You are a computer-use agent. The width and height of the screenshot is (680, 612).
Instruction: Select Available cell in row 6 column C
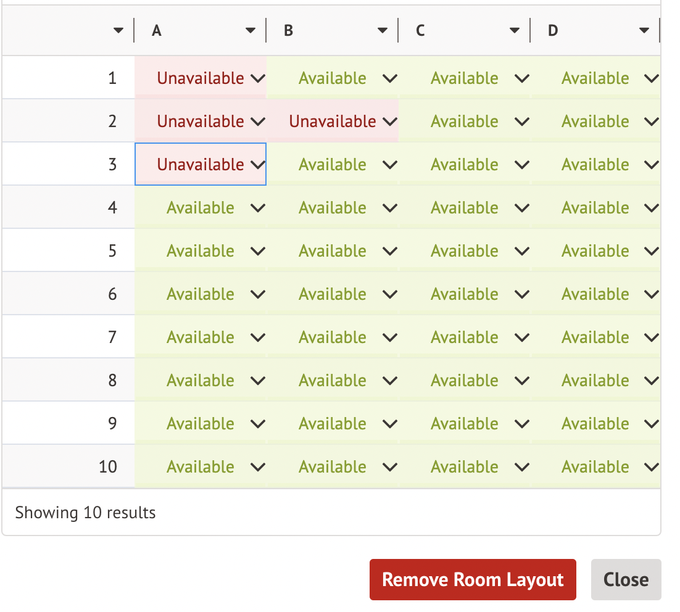point(464,294)
